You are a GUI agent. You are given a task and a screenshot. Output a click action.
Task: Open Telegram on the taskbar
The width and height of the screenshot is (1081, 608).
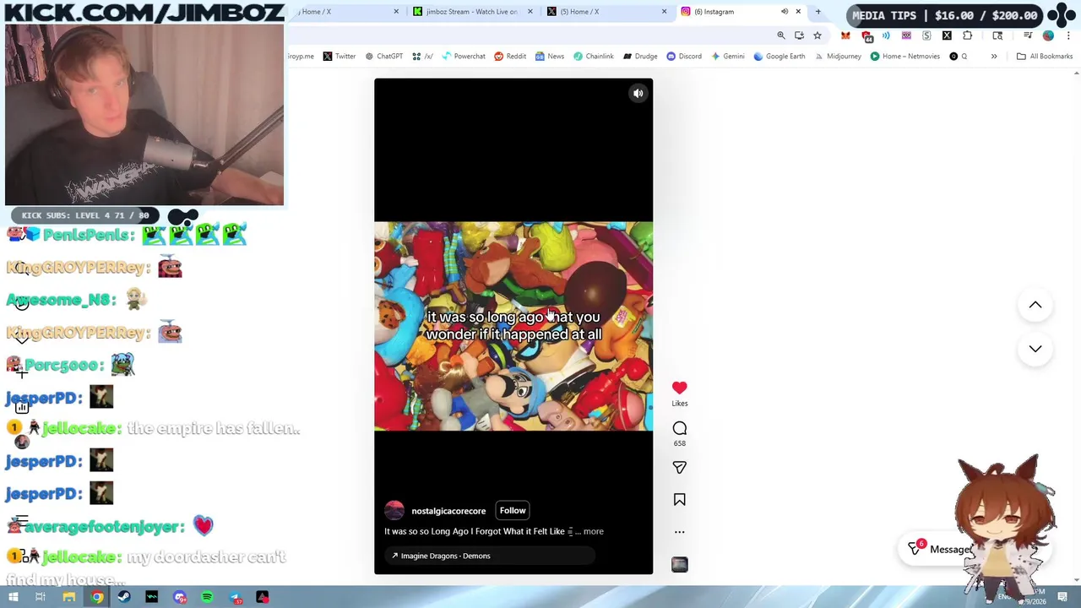(236, 598)
